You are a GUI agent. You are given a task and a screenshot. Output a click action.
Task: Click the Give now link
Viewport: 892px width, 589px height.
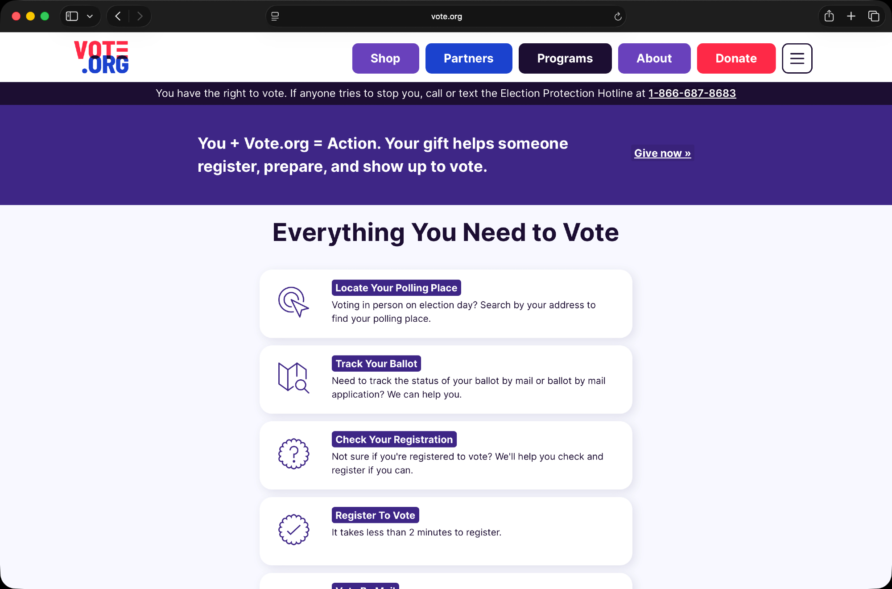tap(662, 153)
